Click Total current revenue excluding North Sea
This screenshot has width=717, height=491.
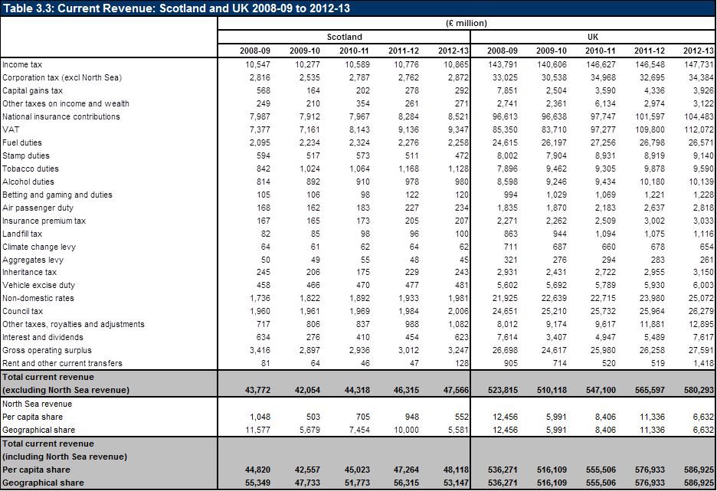coord(66,384)
